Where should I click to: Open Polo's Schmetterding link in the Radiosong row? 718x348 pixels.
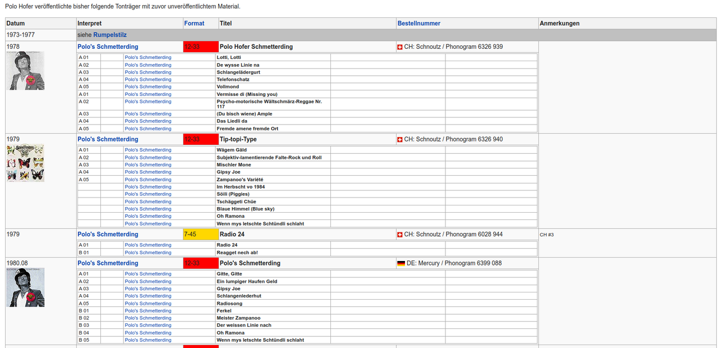tap(148, 304)
